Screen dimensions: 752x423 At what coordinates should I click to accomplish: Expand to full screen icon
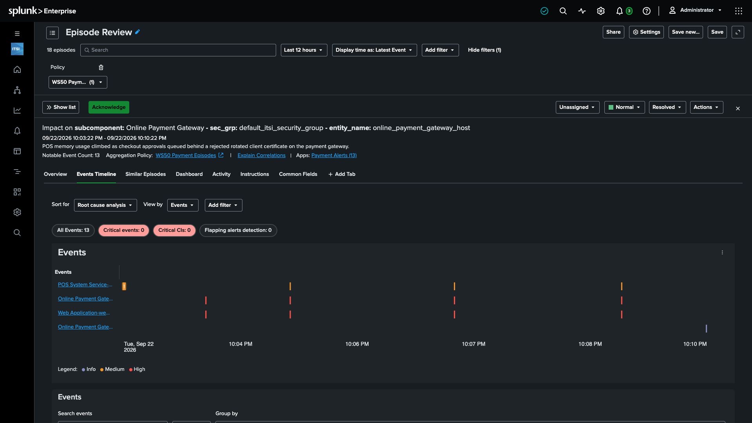(738, 32)
